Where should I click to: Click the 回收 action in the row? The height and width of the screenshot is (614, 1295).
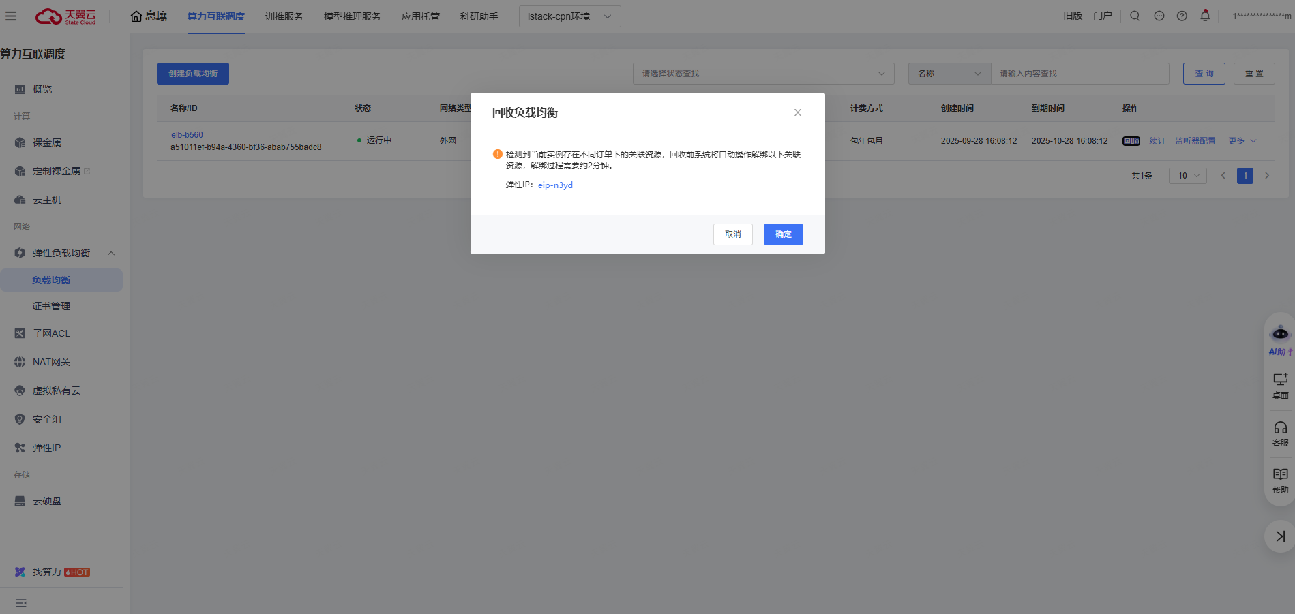click(x=1131, y=141)
